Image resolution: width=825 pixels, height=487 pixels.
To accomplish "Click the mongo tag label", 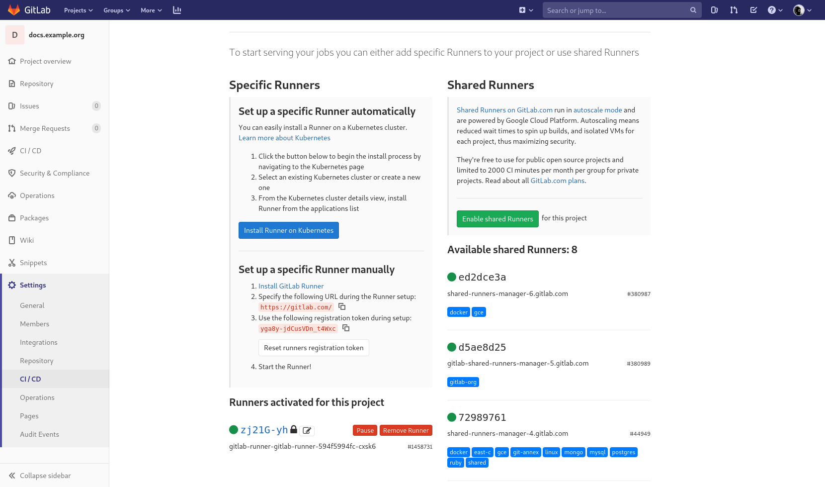I will (574, 452).
